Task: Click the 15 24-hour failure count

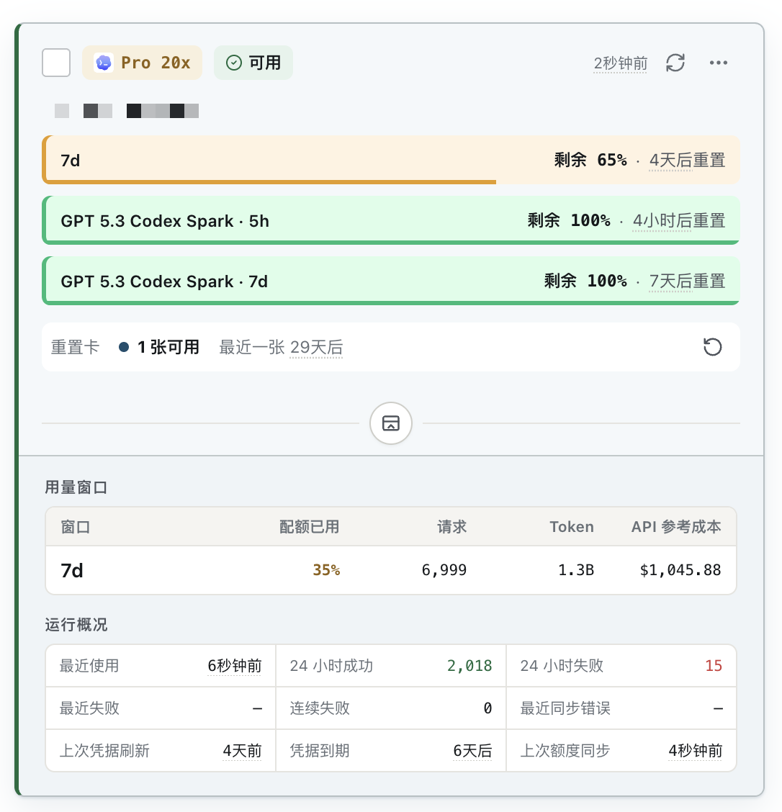Action: 714,665
